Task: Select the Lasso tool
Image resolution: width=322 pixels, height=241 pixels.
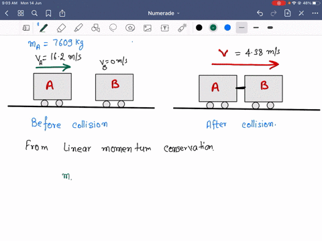Action: pos(113,28)
